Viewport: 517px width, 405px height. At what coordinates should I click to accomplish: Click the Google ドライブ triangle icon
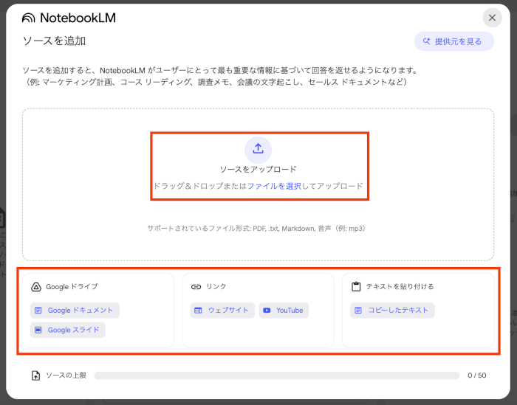coord(36,287)
